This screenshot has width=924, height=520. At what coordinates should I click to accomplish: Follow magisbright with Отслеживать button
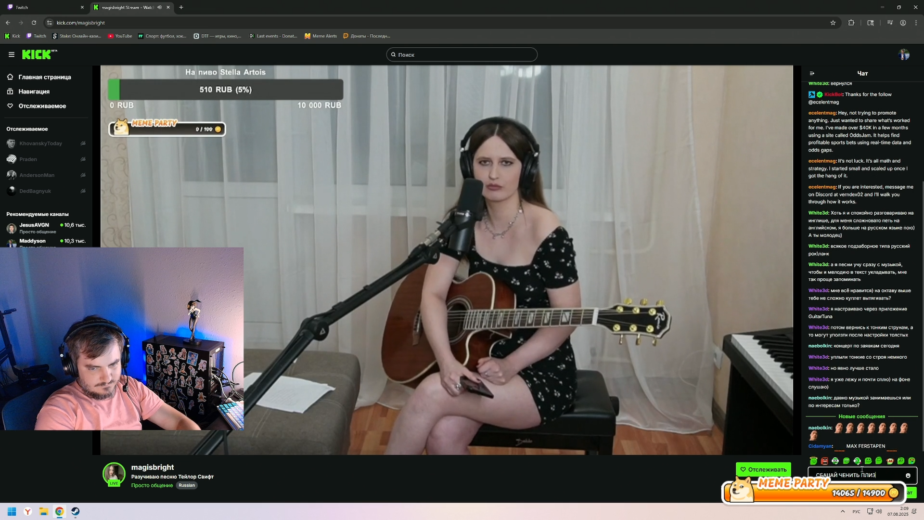pyautogui.click(x=763, y=469)
